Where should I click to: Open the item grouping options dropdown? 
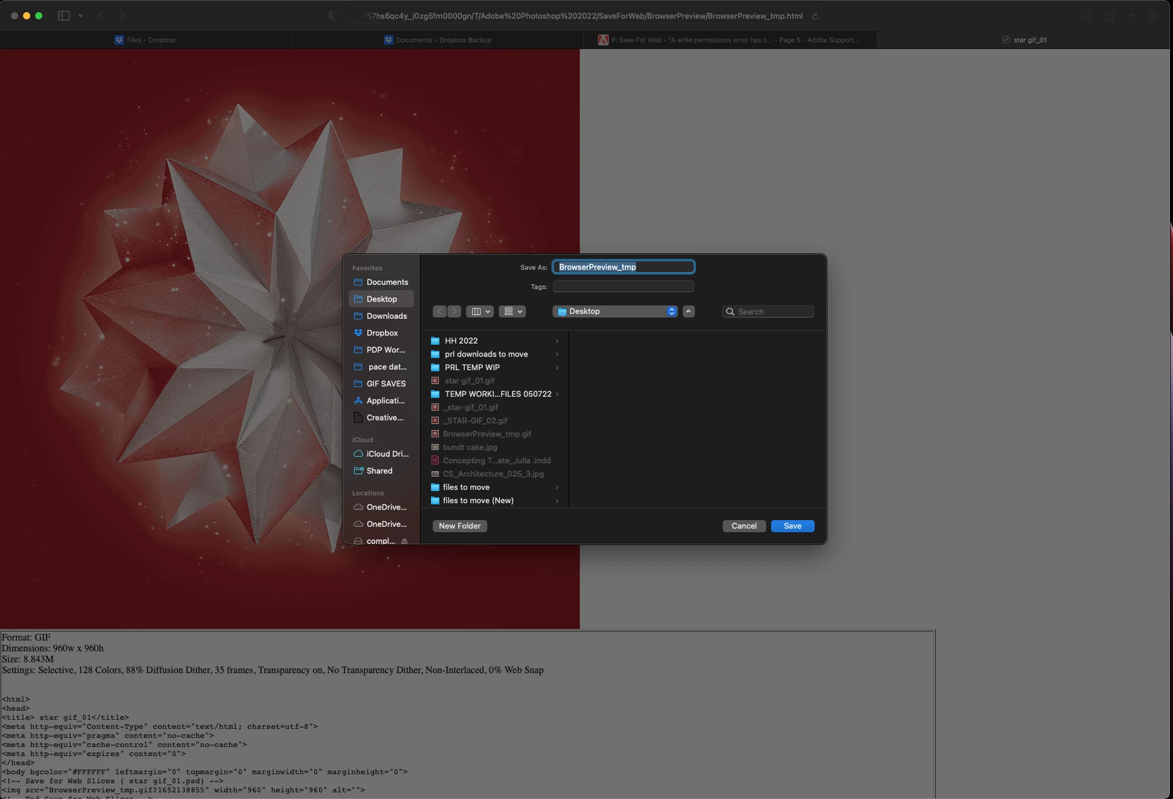(512, 311)
